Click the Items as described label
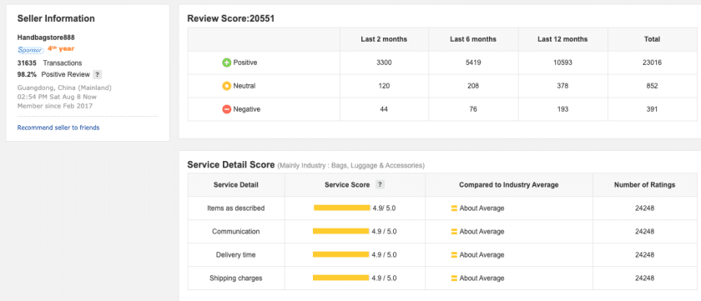The height and width of the screenshot is (301, 701). [x=236, y=208]
